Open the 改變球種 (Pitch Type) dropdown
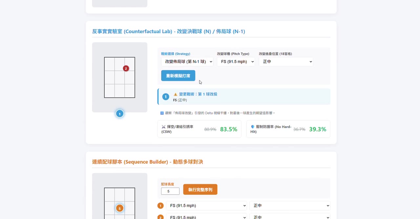The image size is (420, 219). tap(236, 62)
